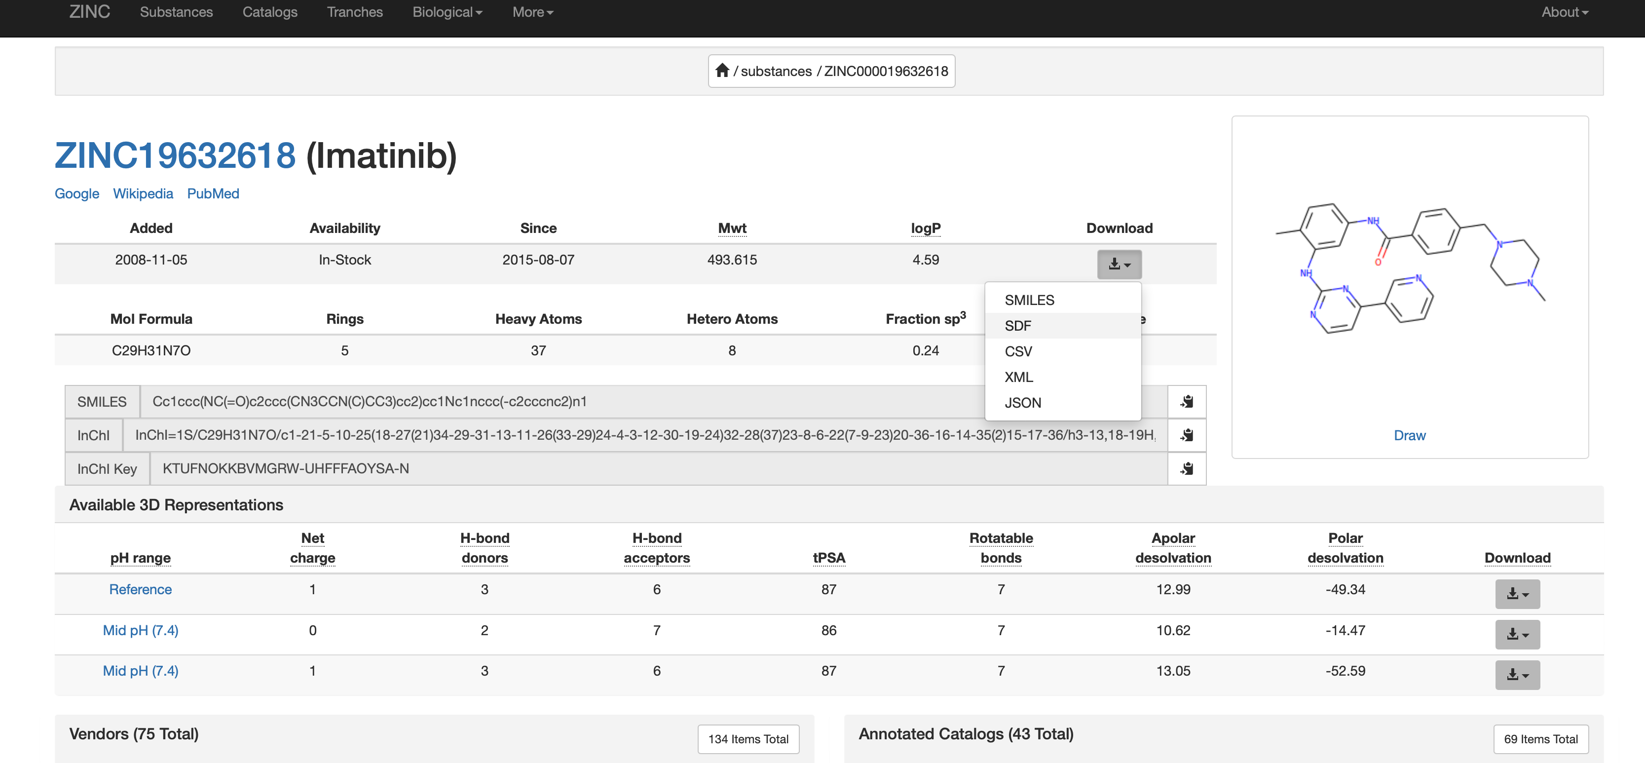The height and width of the screenshot is (763, 1645).
Task: Choose JSON from the download menu
Action: pos(1063,403)
